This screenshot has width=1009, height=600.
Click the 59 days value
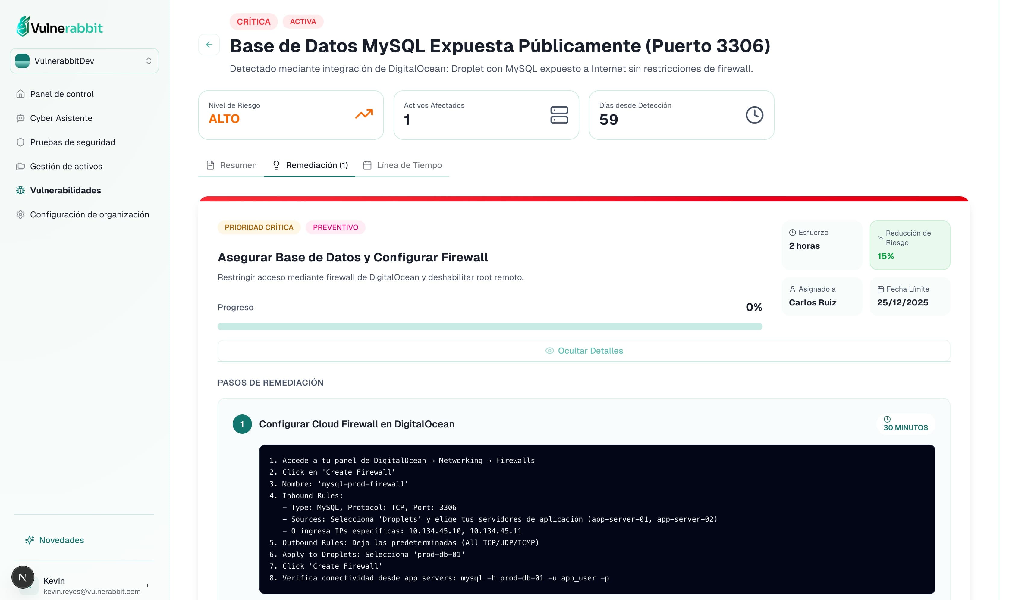tap(609, 120)
